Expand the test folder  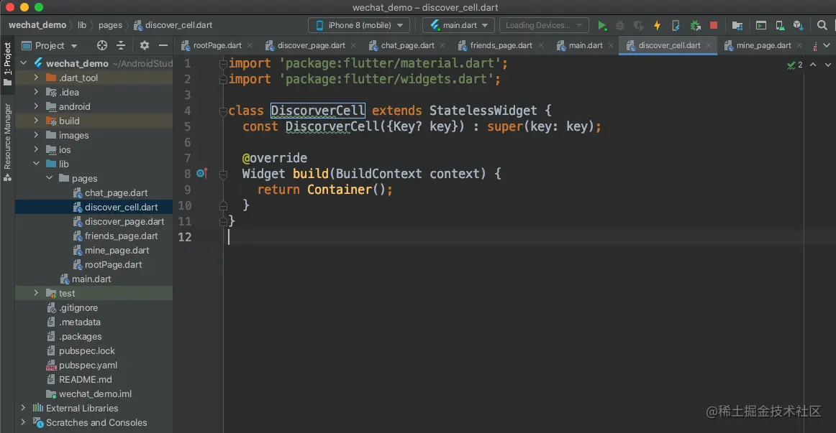tap(36, 293)
